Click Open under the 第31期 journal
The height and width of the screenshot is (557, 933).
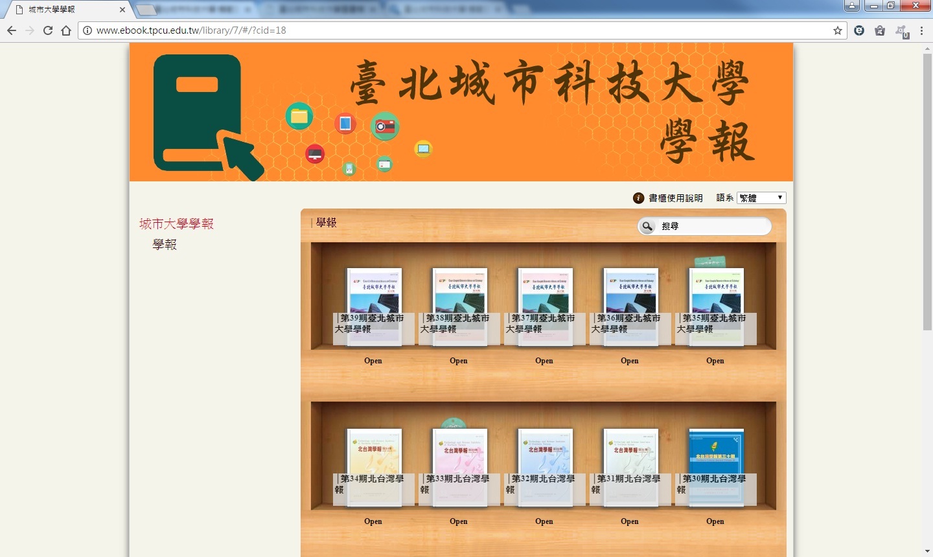click(630, 521)
